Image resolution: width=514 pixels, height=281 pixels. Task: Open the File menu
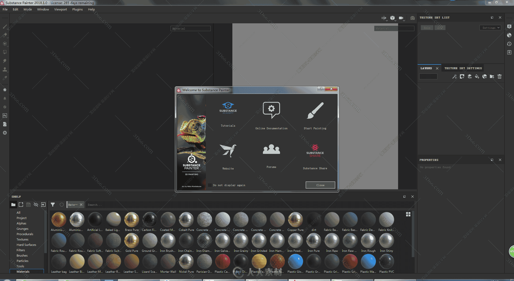5,9
